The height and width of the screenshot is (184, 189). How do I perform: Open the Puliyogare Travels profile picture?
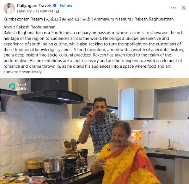[x=9, y=8]
